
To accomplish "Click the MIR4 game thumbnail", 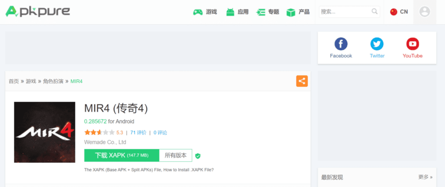I will [45, 132].
